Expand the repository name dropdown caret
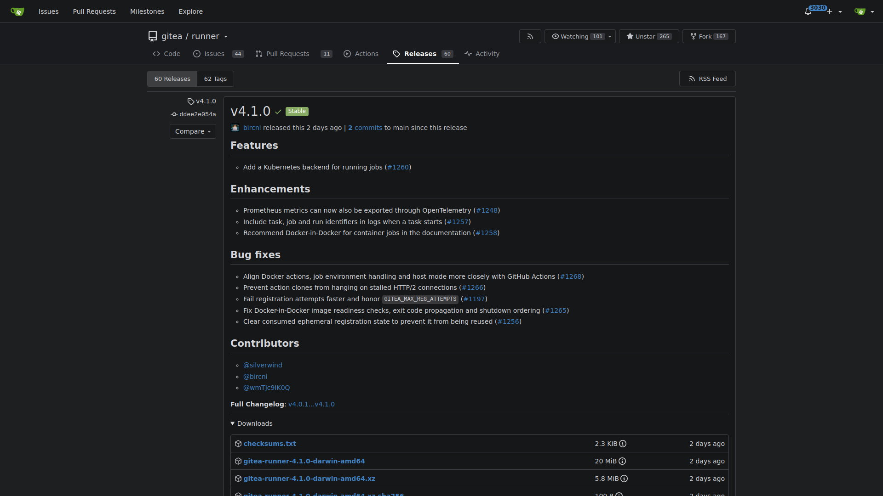The image size is (883, 496). (226, 37)
